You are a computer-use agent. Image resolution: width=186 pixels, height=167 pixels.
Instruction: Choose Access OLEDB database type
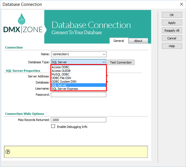(x=79, y=71)
